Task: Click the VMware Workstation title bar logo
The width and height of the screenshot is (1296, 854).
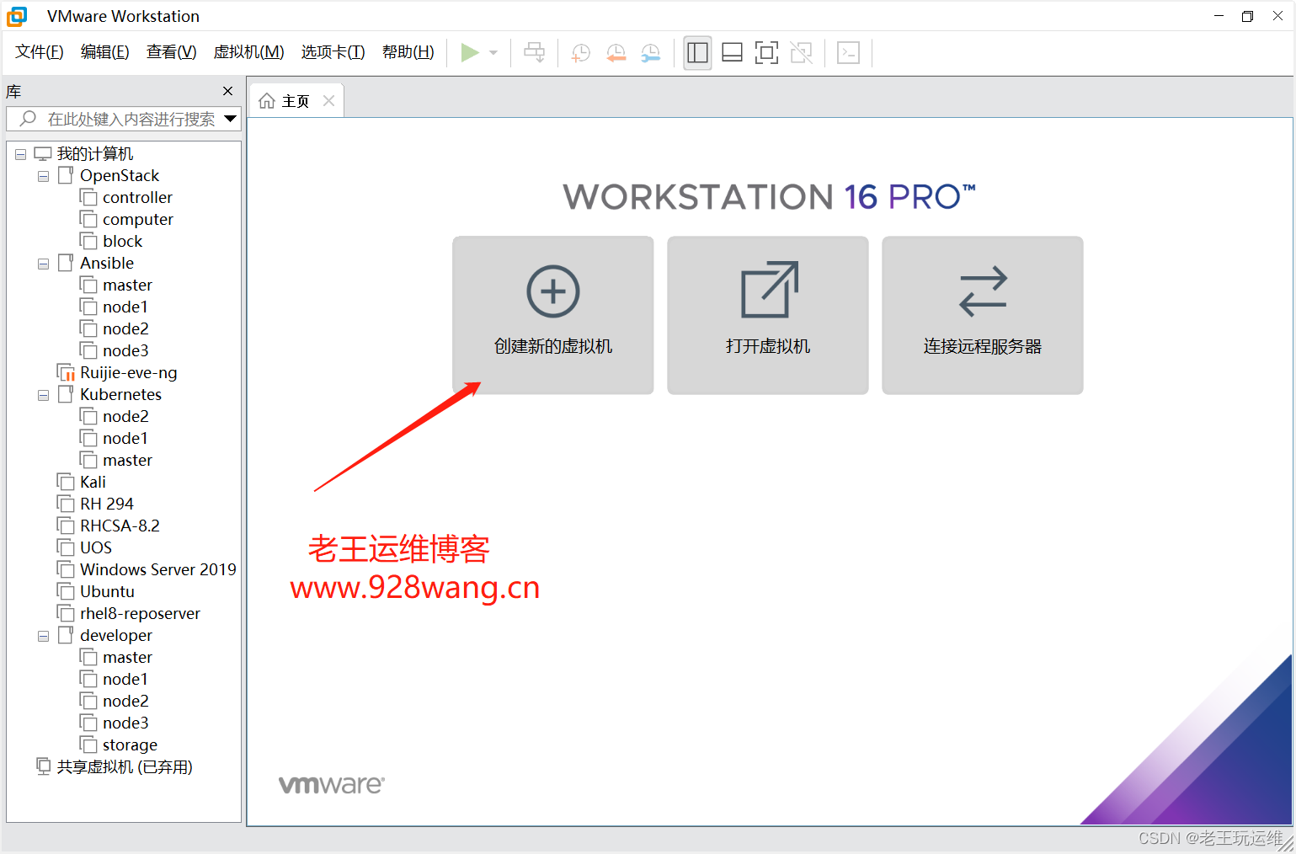Action: (17, 16)
